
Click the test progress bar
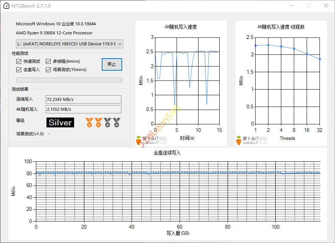pyautogui.click(x=69, y=80)
